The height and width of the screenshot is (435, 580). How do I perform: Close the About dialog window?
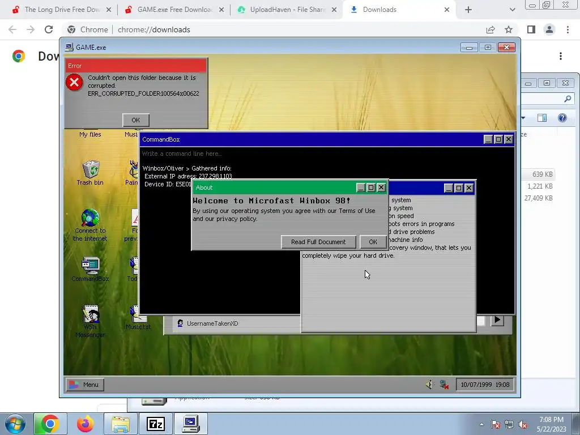[381, 187]
